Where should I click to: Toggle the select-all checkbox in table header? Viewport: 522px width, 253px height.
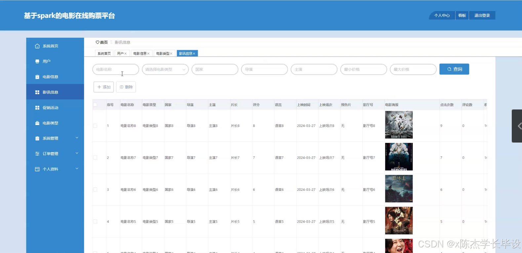point(95,105)
